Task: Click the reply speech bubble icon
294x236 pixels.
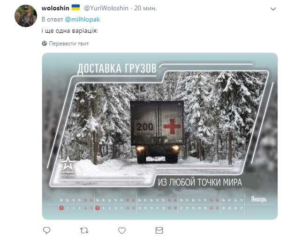Action: tap(47, 230)
